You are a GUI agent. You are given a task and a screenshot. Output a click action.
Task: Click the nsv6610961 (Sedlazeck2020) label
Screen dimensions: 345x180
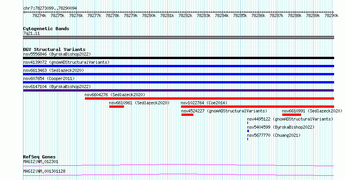coord(139,103)
